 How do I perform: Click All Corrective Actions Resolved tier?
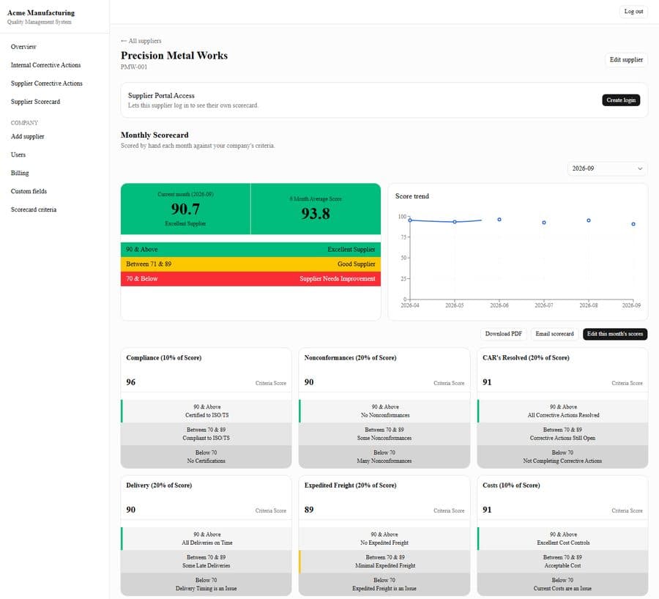pos(562,411)
